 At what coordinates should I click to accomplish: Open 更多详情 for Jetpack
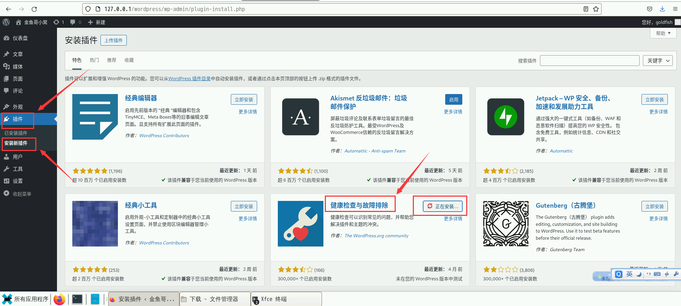[x=659, y=112]
